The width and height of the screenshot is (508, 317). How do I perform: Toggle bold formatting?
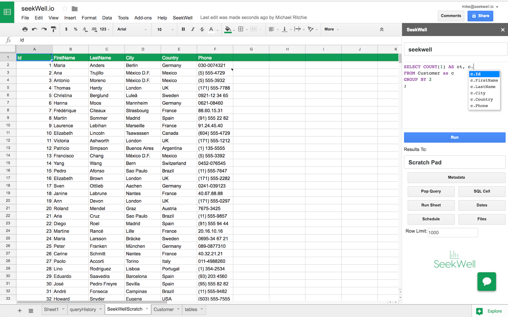(183, 29)
